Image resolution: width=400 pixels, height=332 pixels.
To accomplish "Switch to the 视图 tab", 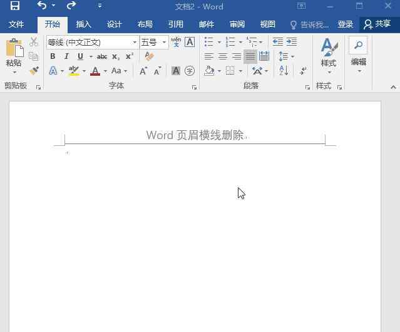I will [x=267, y=24].
